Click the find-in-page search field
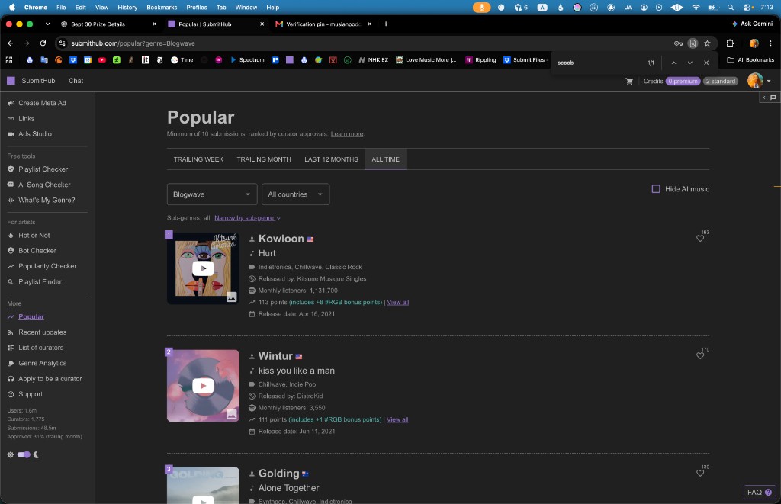781x504 pixels. pyautogui.click(x=598, y=63)
